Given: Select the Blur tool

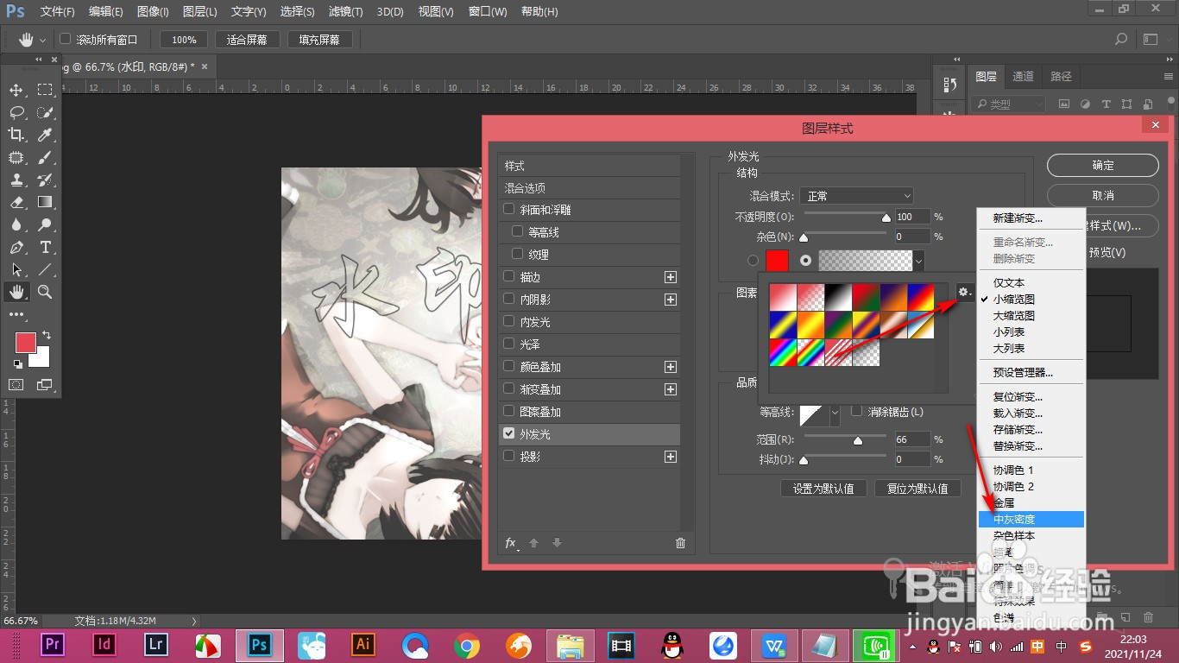Looking at the screenshot, I should (x=16, y=224).
